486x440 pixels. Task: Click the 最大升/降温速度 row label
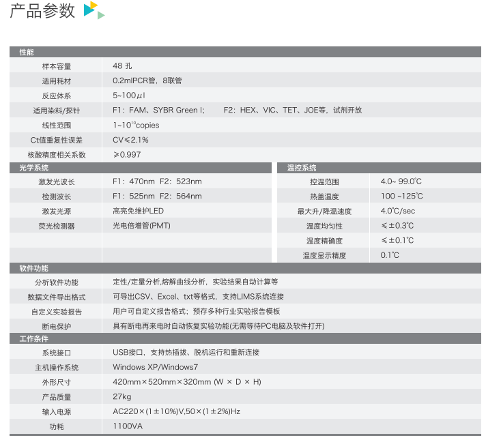(324, 211)
